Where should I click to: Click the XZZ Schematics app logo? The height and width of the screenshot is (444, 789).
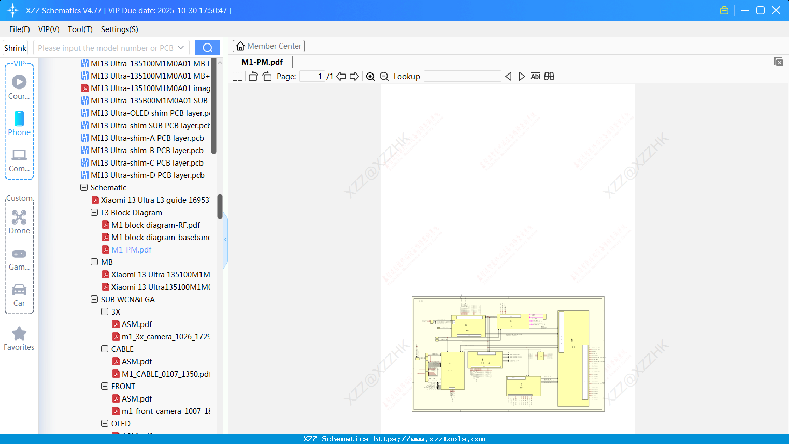click(12, 10)
